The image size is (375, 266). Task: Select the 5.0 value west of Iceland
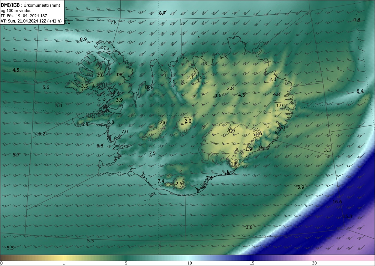[58, 106]
